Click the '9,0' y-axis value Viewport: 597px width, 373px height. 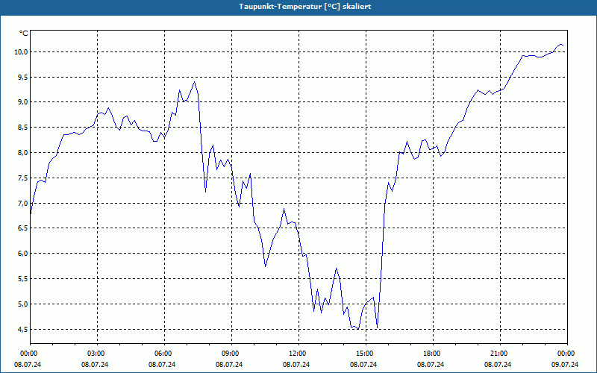click(x=23, y=102)
